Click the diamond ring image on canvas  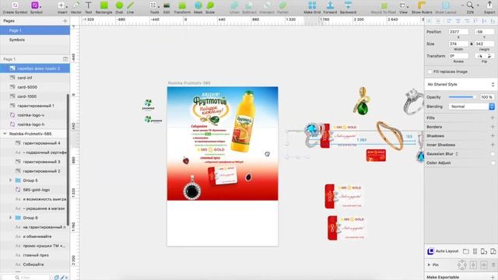click(x=413, y=101)
